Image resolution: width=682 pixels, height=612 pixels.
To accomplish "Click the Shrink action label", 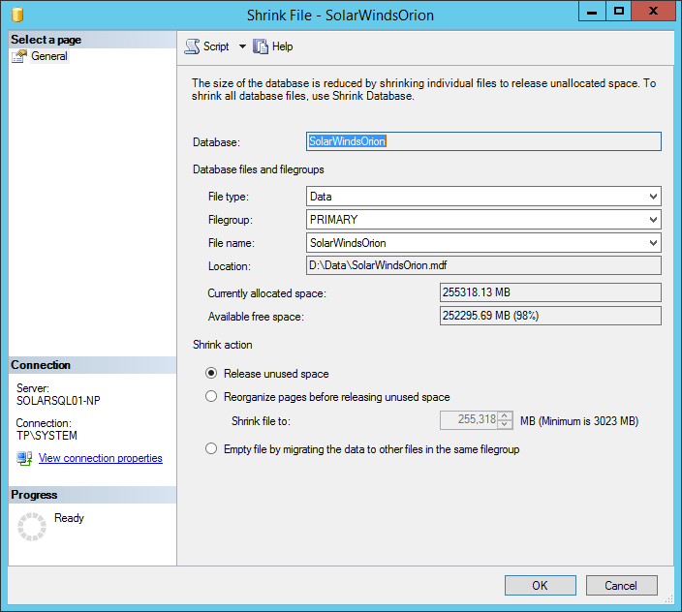I will click(222, 345).
